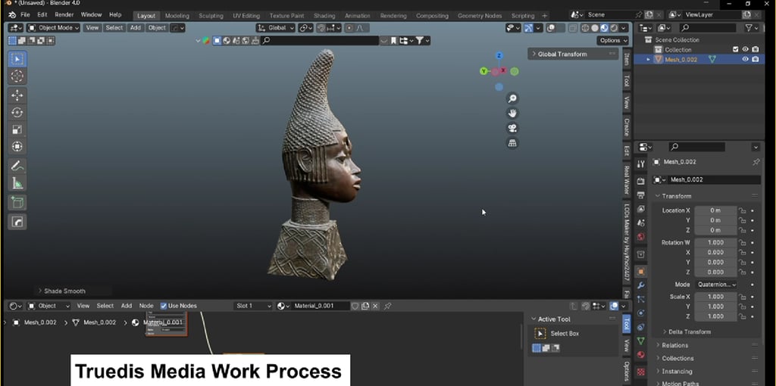
Task: Open the rotation Mode Quaternion dropdown
Action: (715, 285)
